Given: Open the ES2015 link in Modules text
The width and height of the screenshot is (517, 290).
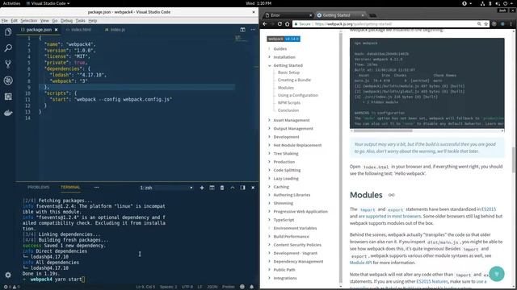Looking at the screenshot, I should [488, 209].
